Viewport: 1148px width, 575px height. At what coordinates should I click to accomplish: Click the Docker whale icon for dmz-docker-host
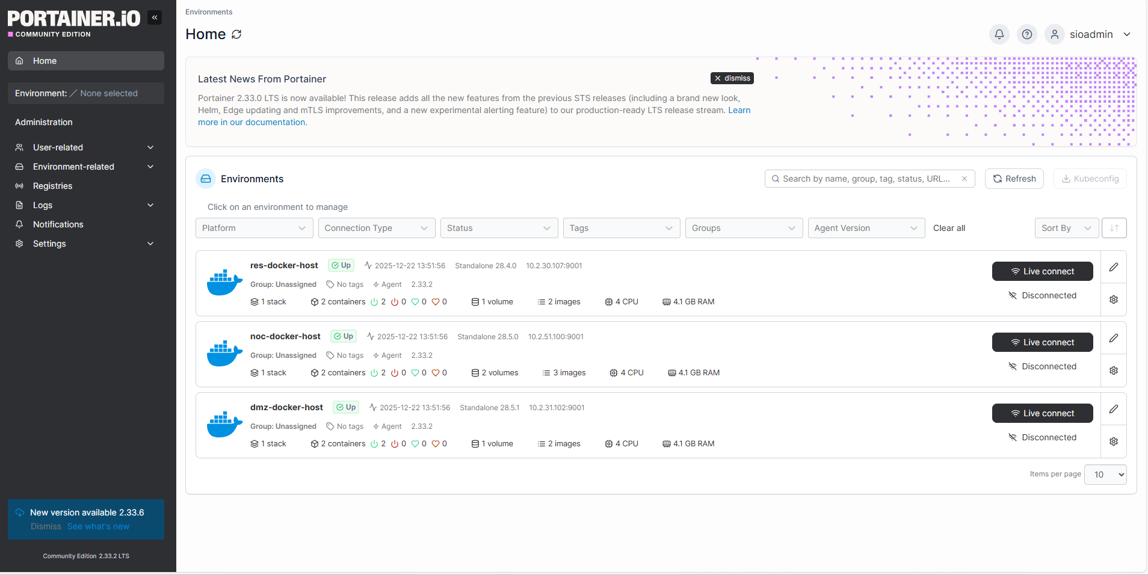pyautogui.click(x=224, y=425)
